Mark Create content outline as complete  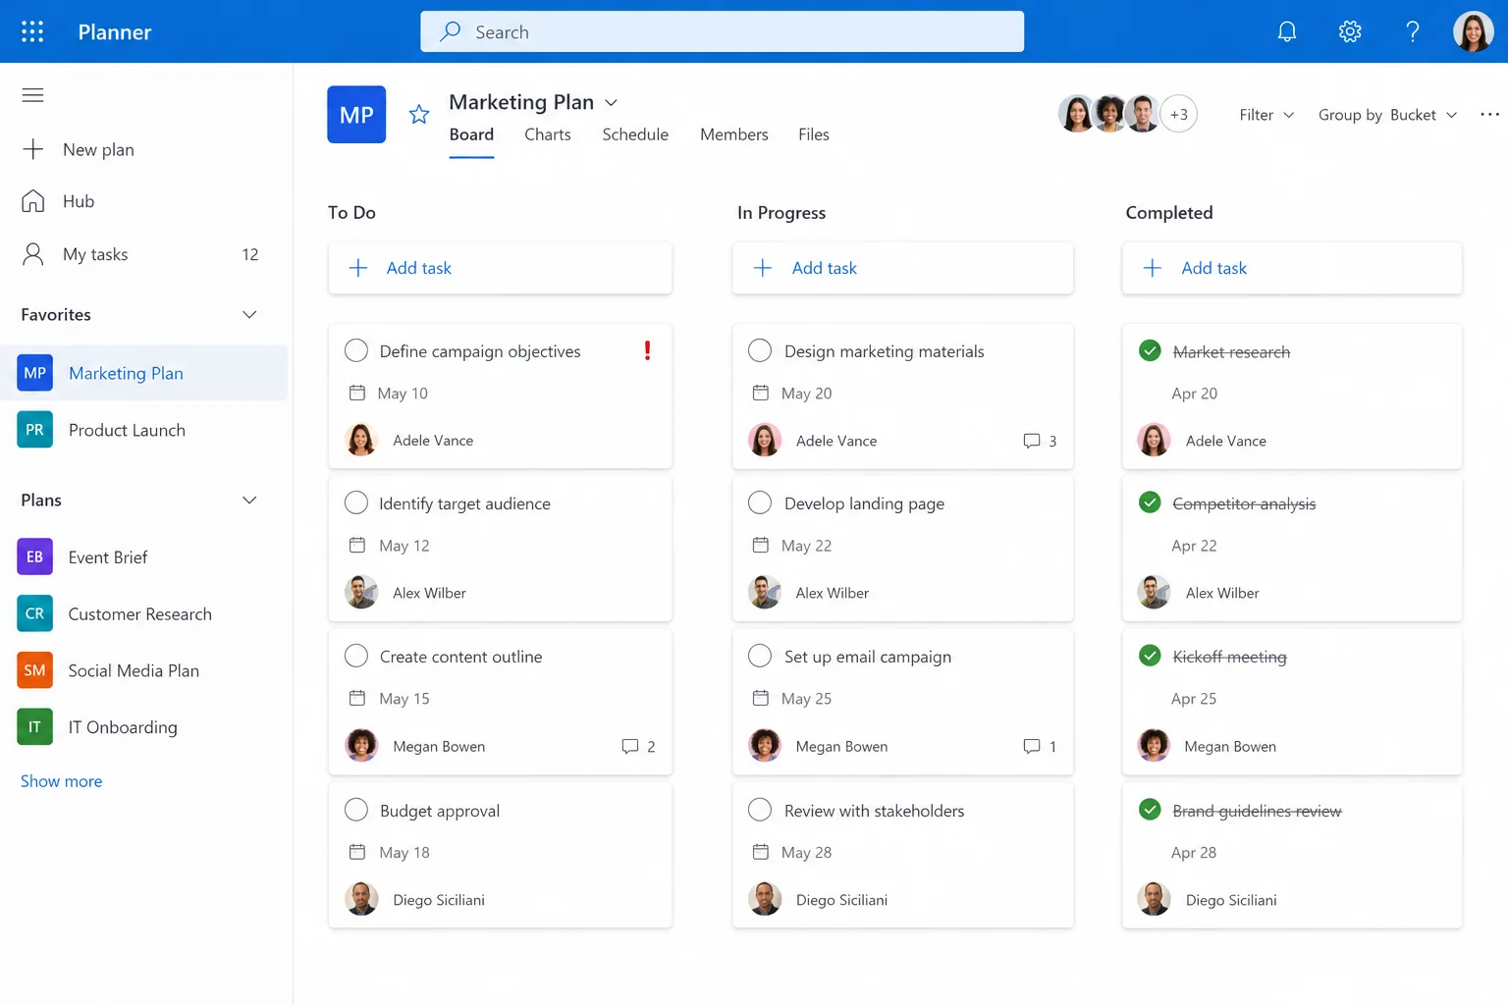[356, 656]
